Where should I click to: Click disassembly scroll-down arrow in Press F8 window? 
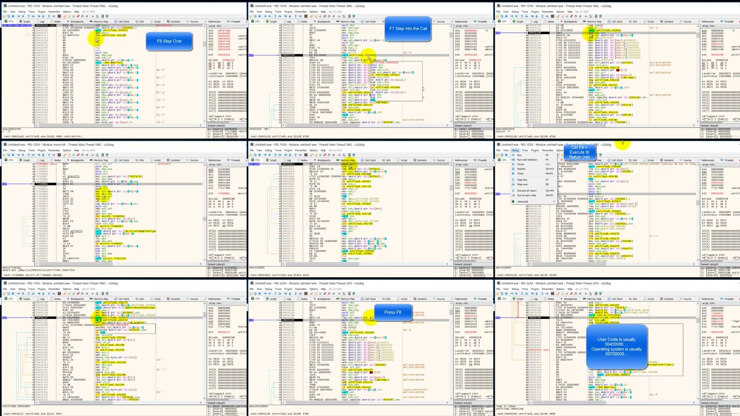451,399
